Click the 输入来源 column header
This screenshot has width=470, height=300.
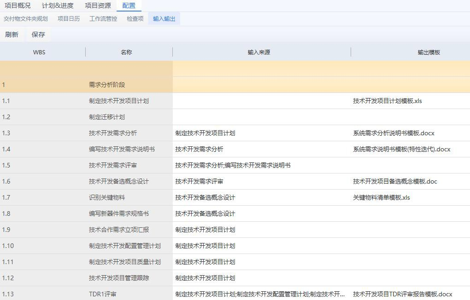(x=259, y=52)
